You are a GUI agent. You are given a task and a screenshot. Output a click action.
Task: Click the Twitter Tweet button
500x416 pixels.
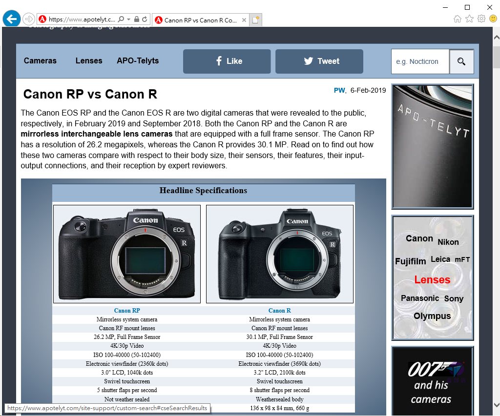pyautogui.click(x=319, y=61)
